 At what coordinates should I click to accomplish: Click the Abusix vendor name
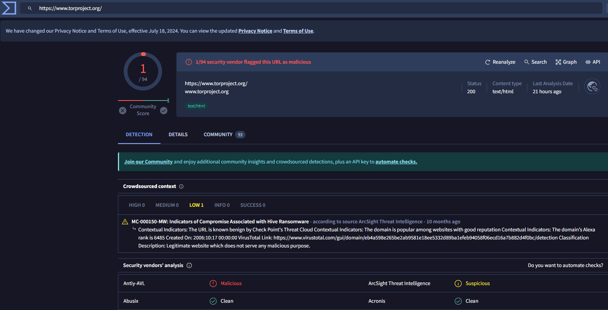click(131, 301)
